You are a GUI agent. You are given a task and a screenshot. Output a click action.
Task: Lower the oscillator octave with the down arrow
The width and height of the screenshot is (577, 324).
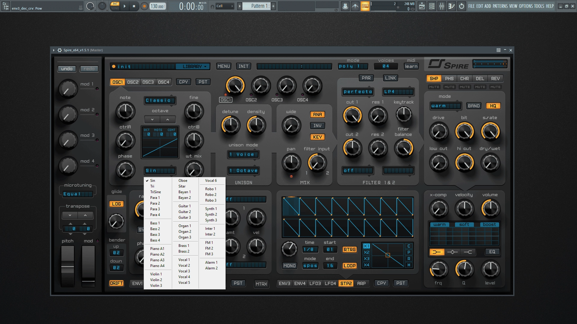[x=152, y=119]
